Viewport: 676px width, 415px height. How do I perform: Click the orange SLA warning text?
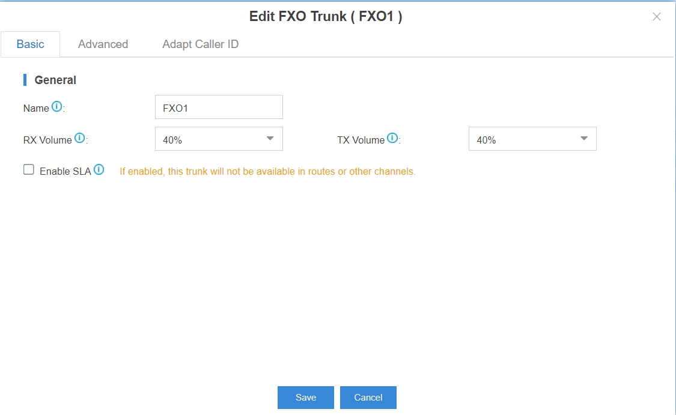[x=268, y=172]
